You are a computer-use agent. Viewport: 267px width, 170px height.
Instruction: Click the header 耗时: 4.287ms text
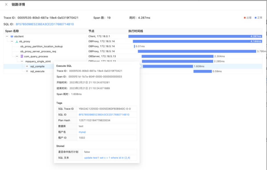click(140, 18)
